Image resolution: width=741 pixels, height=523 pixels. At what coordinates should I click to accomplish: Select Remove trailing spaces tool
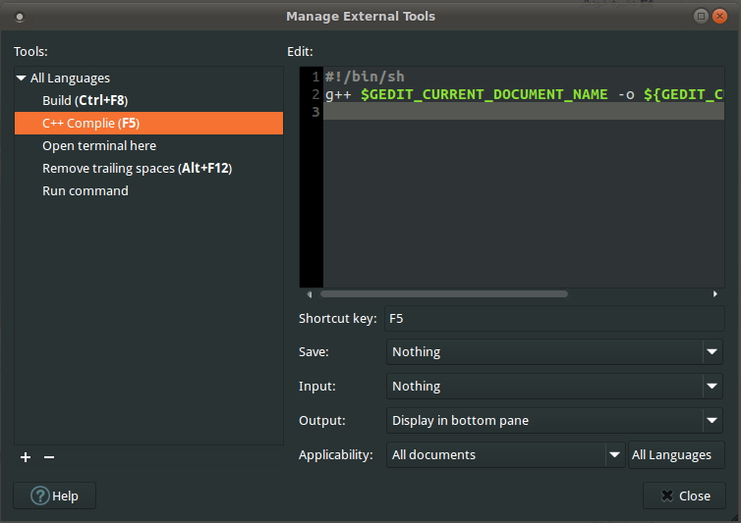click(x=148, y=169)
